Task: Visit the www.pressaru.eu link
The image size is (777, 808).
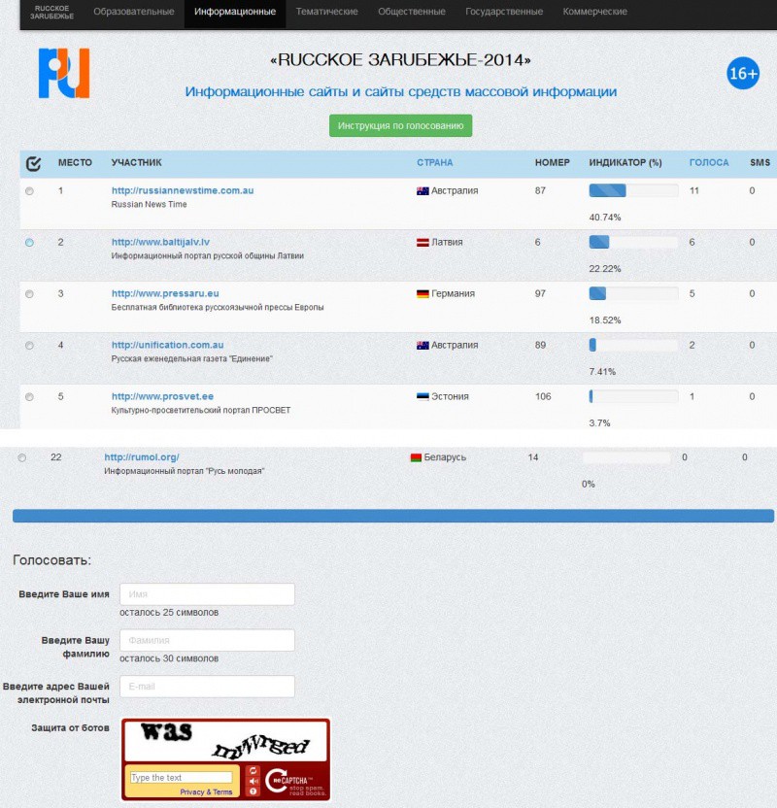Action: click(165, 293)
